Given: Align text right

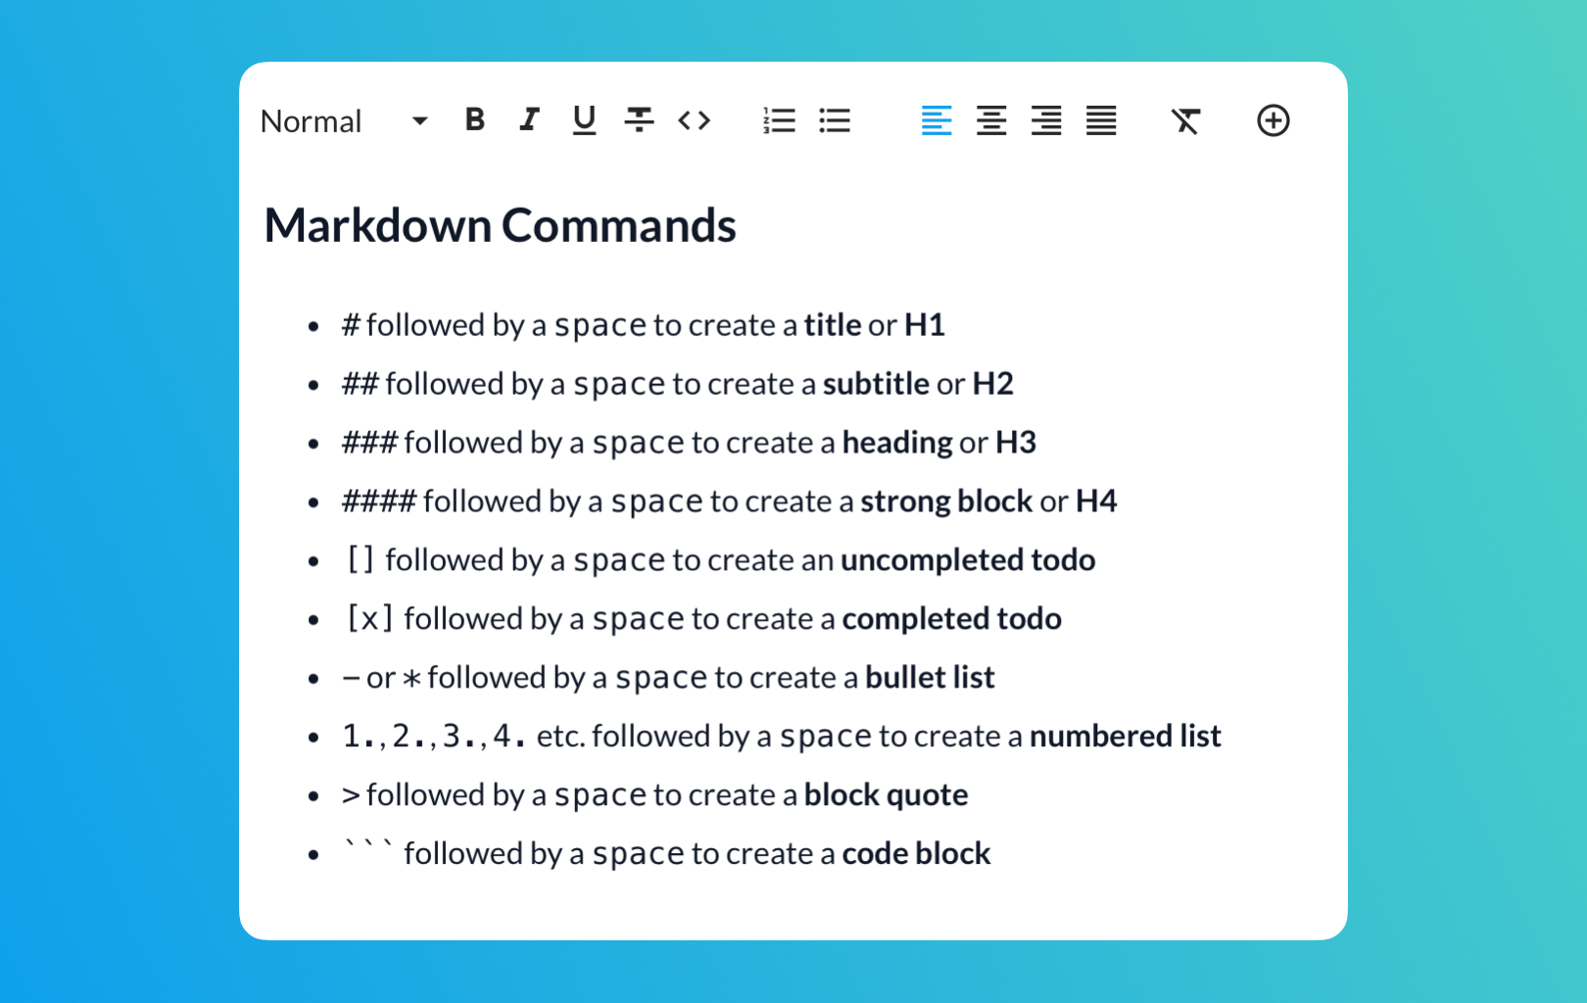Looking at the screenshot, I should [x=1046, y=120].
